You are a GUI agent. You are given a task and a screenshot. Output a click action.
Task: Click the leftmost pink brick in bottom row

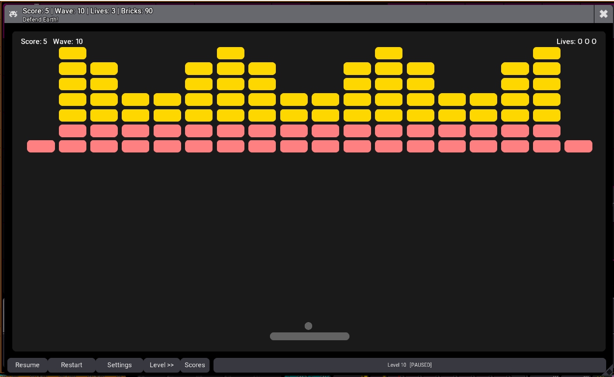pyautogui.click(x=41, y=146)
